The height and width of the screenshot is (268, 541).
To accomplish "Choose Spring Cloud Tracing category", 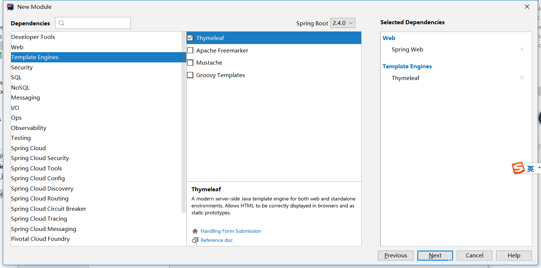I will coord(96,219).
